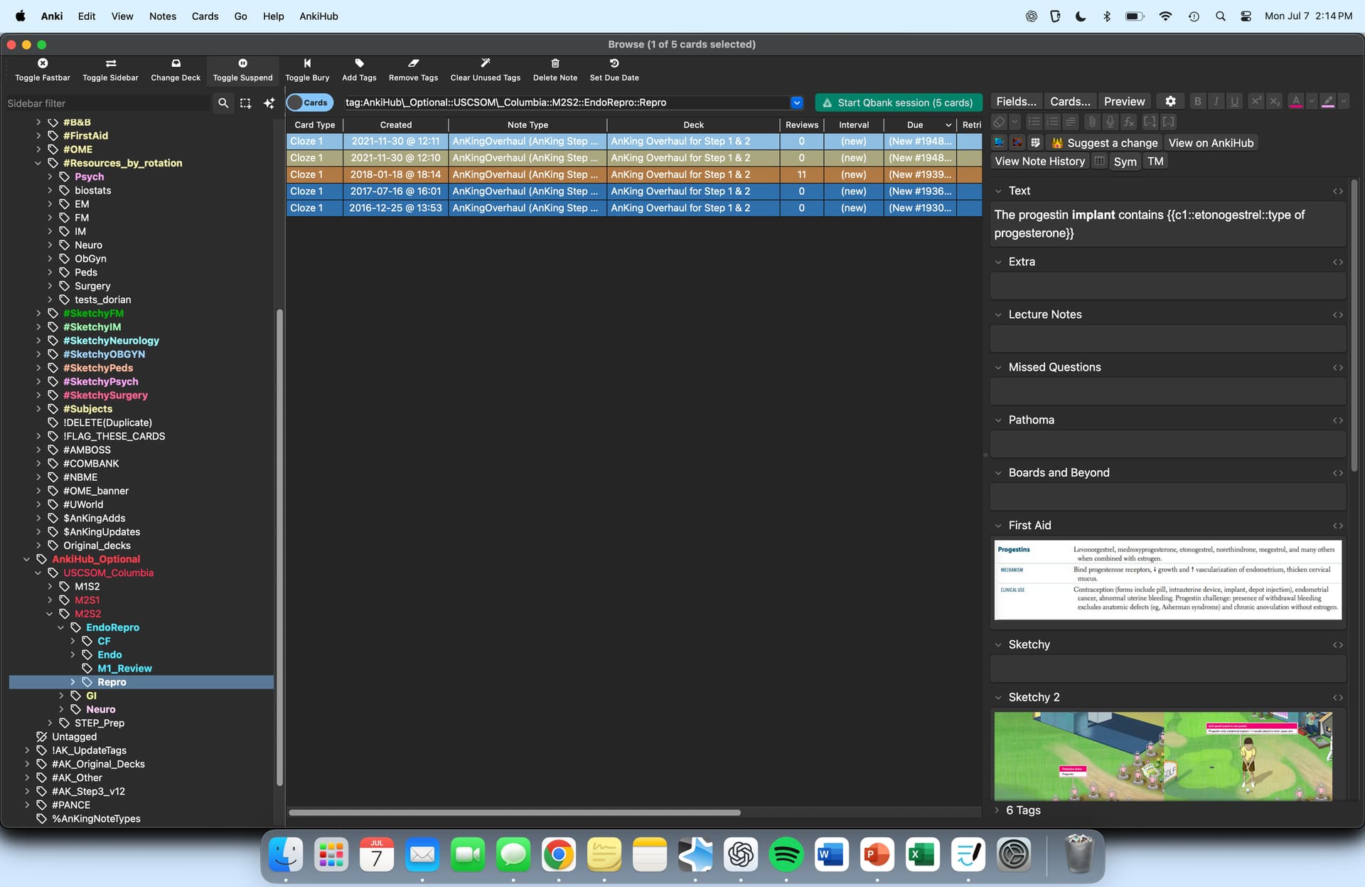Image resolution: width=1365 pixels, height=887 pixels.
Task: Open the AnkiHub menu
Action: [x=318, y=16]
